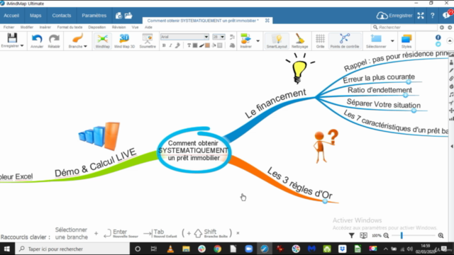The width and height of the screenshot is (454, 255).
Task: Click the text color T icon
Action: [x=189, y=45]
